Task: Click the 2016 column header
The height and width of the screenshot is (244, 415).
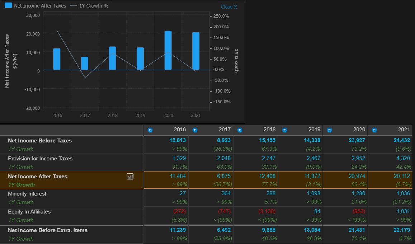Action: tap(180, 130)
